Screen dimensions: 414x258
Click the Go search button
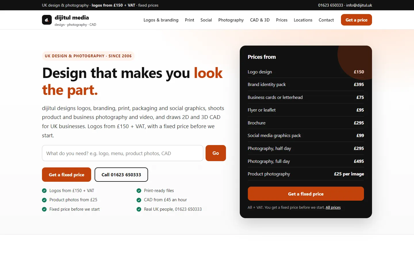(x=216, y=153)
